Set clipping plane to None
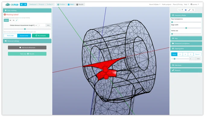This screenshot has height=117, width=205. (174, 54)
